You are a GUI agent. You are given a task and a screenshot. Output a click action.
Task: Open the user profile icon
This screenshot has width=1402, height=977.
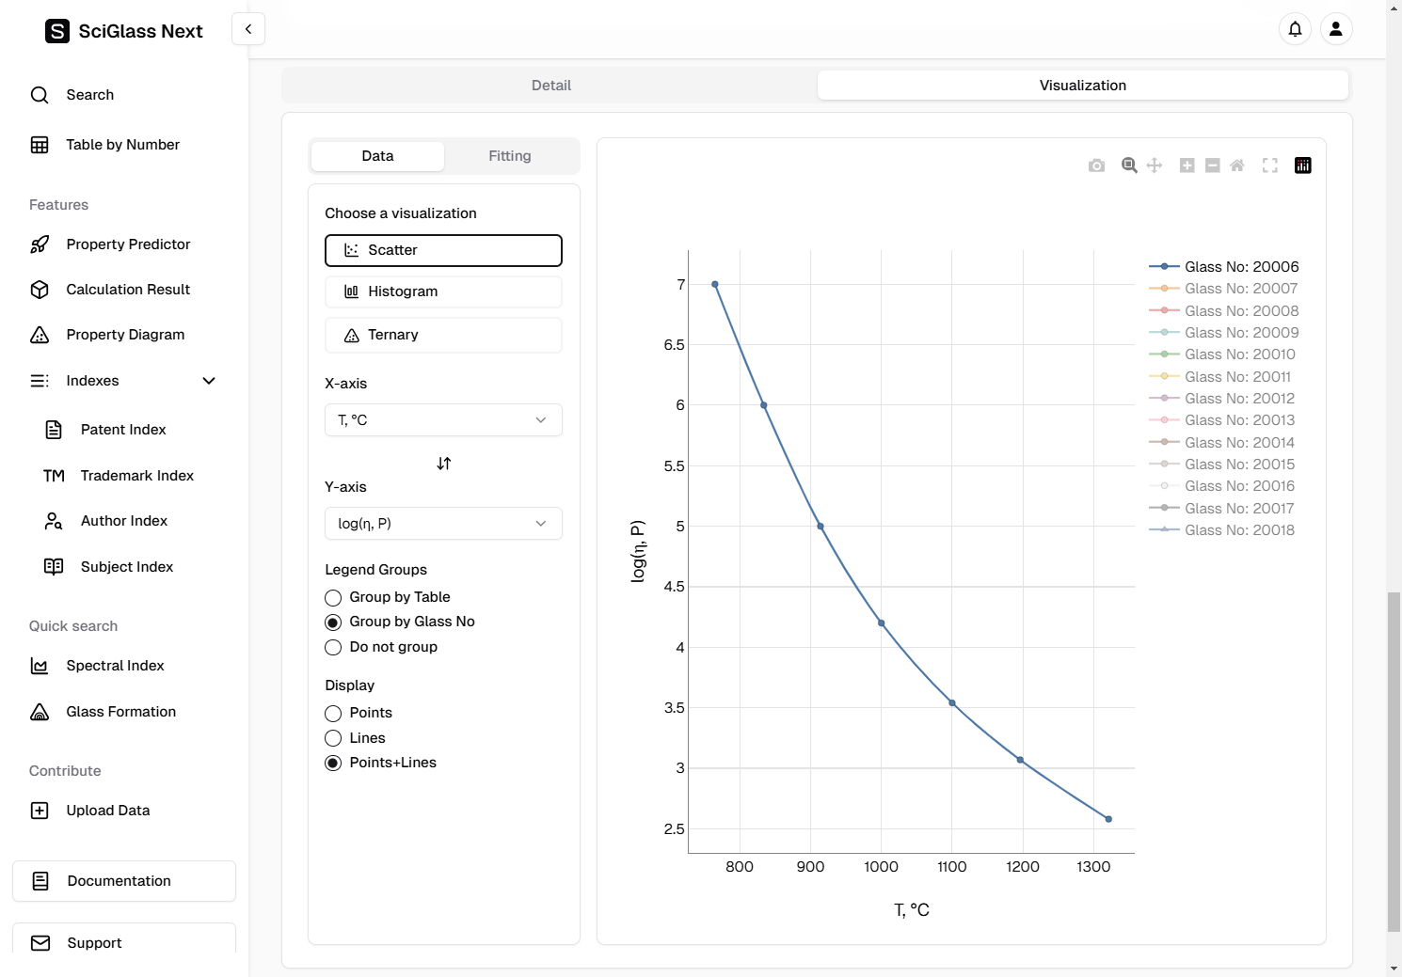pyautogui.click(x=1335, y=29)
